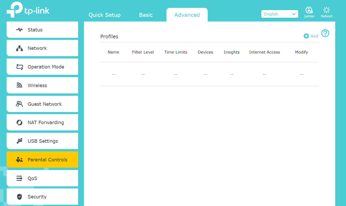Click the Filter Level column header

(143, 52)
